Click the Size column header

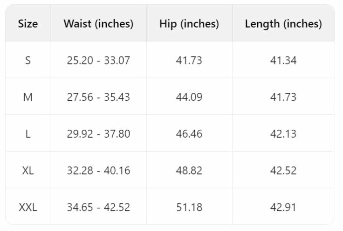coord(28,24)
